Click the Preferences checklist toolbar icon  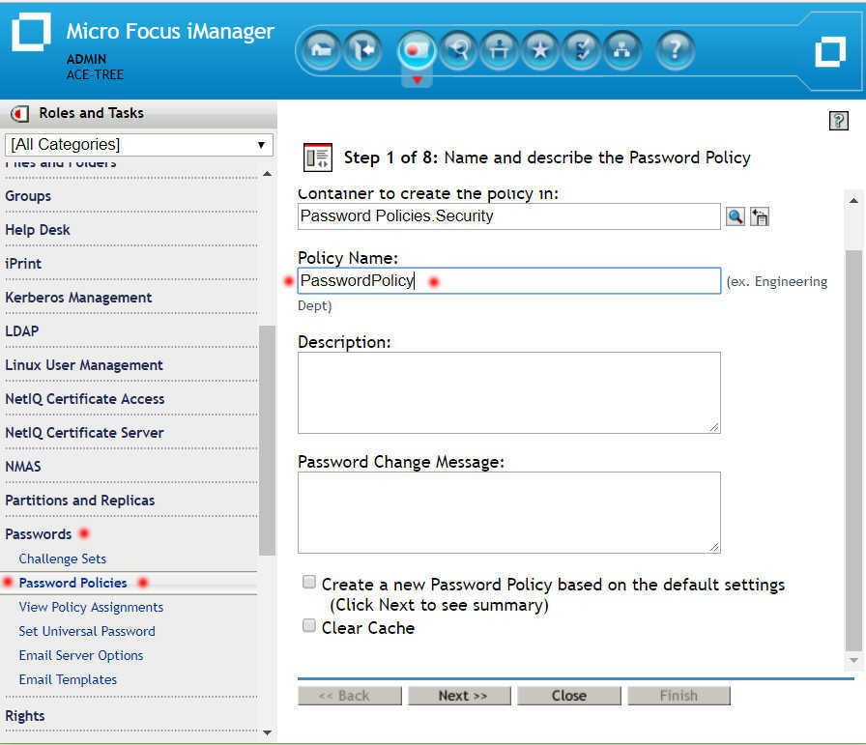click(x=581, y=51)
